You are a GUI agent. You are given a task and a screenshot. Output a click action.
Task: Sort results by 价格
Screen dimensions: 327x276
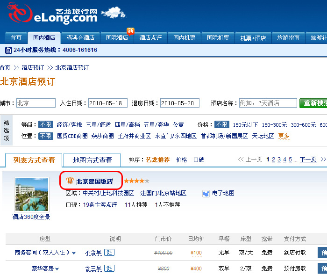[x=181, y=160]
